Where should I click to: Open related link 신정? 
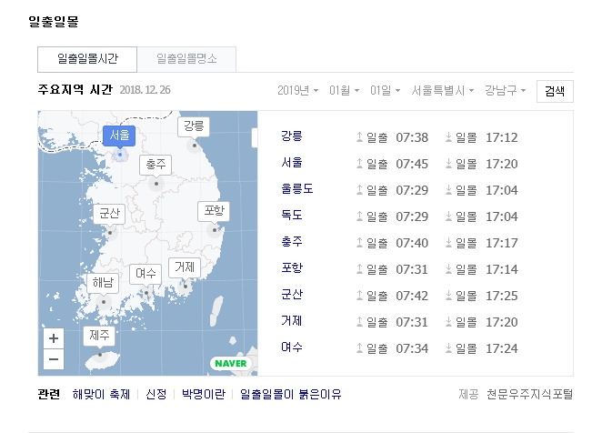click(x=156, y=394)
